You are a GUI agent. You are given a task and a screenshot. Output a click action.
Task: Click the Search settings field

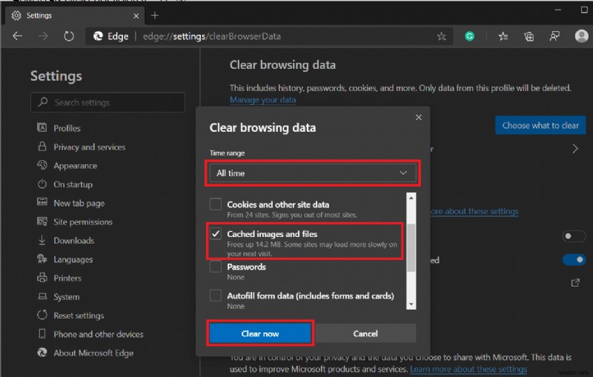[x=108, y=102]
